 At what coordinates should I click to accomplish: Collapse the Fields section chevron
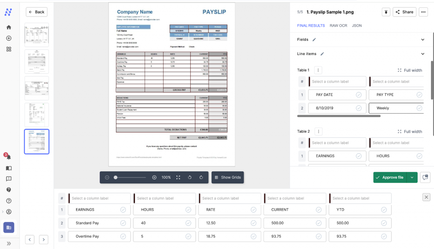click(x=423, y=39)
